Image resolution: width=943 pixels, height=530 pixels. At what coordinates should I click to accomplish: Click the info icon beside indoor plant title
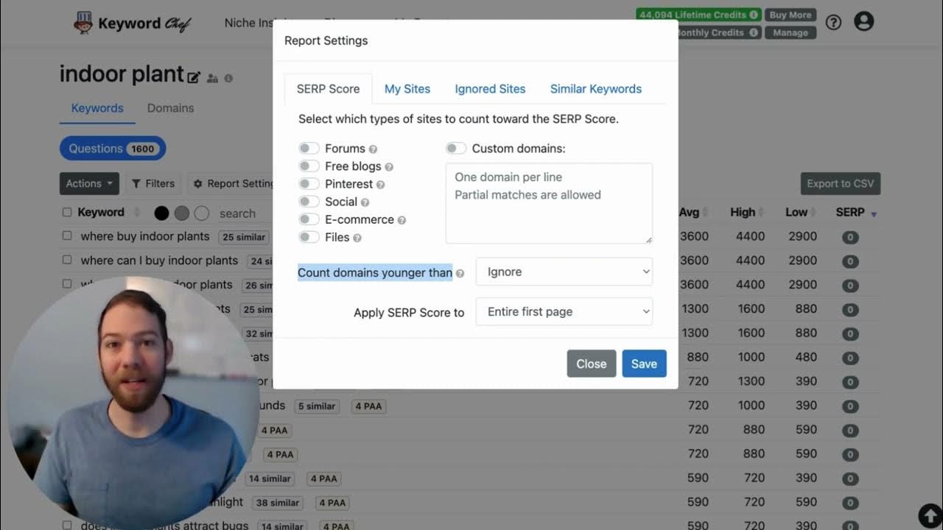point(228,78)
